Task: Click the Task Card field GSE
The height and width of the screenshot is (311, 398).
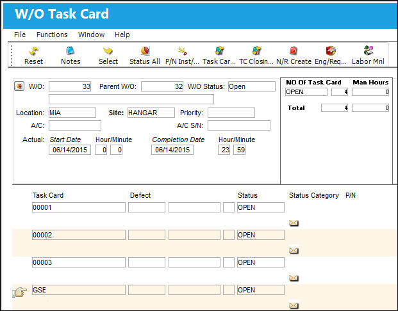Action: [x=79, y=290]
